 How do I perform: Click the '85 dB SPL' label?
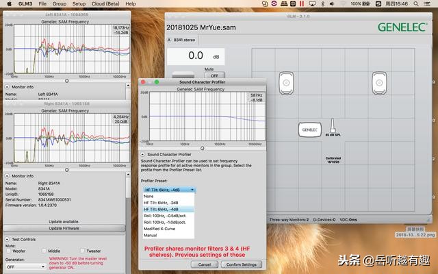(x=333, y=135)
